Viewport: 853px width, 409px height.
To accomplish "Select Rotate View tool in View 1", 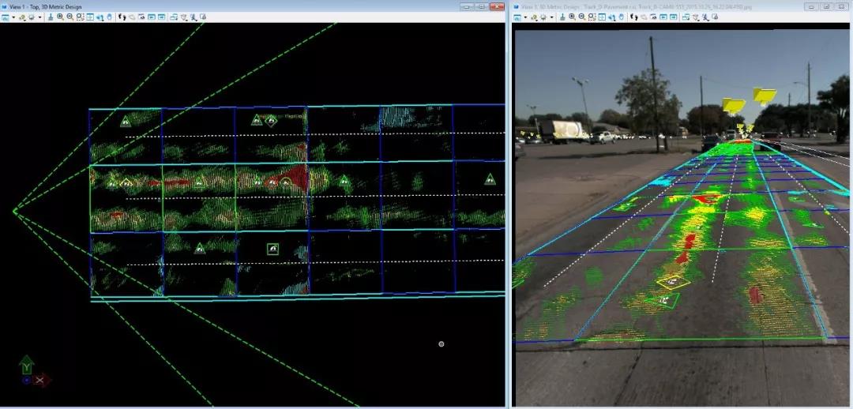I will coord(100,17).
